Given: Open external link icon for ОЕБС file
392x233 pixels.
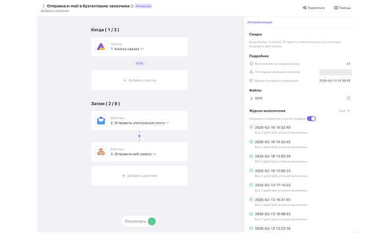Looking at the screenshot, I should (348, 98).
